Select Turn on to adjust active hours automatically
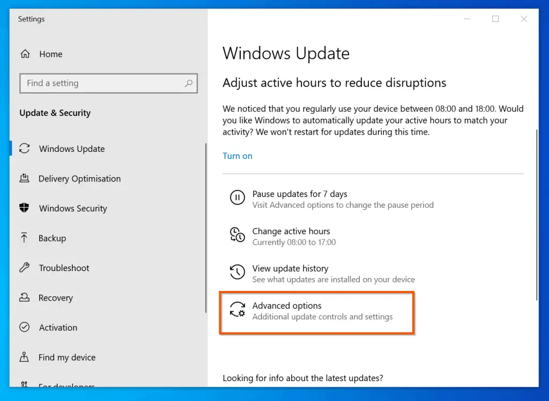The width and height of the screenshot is (549, 401). click(237, 156)
